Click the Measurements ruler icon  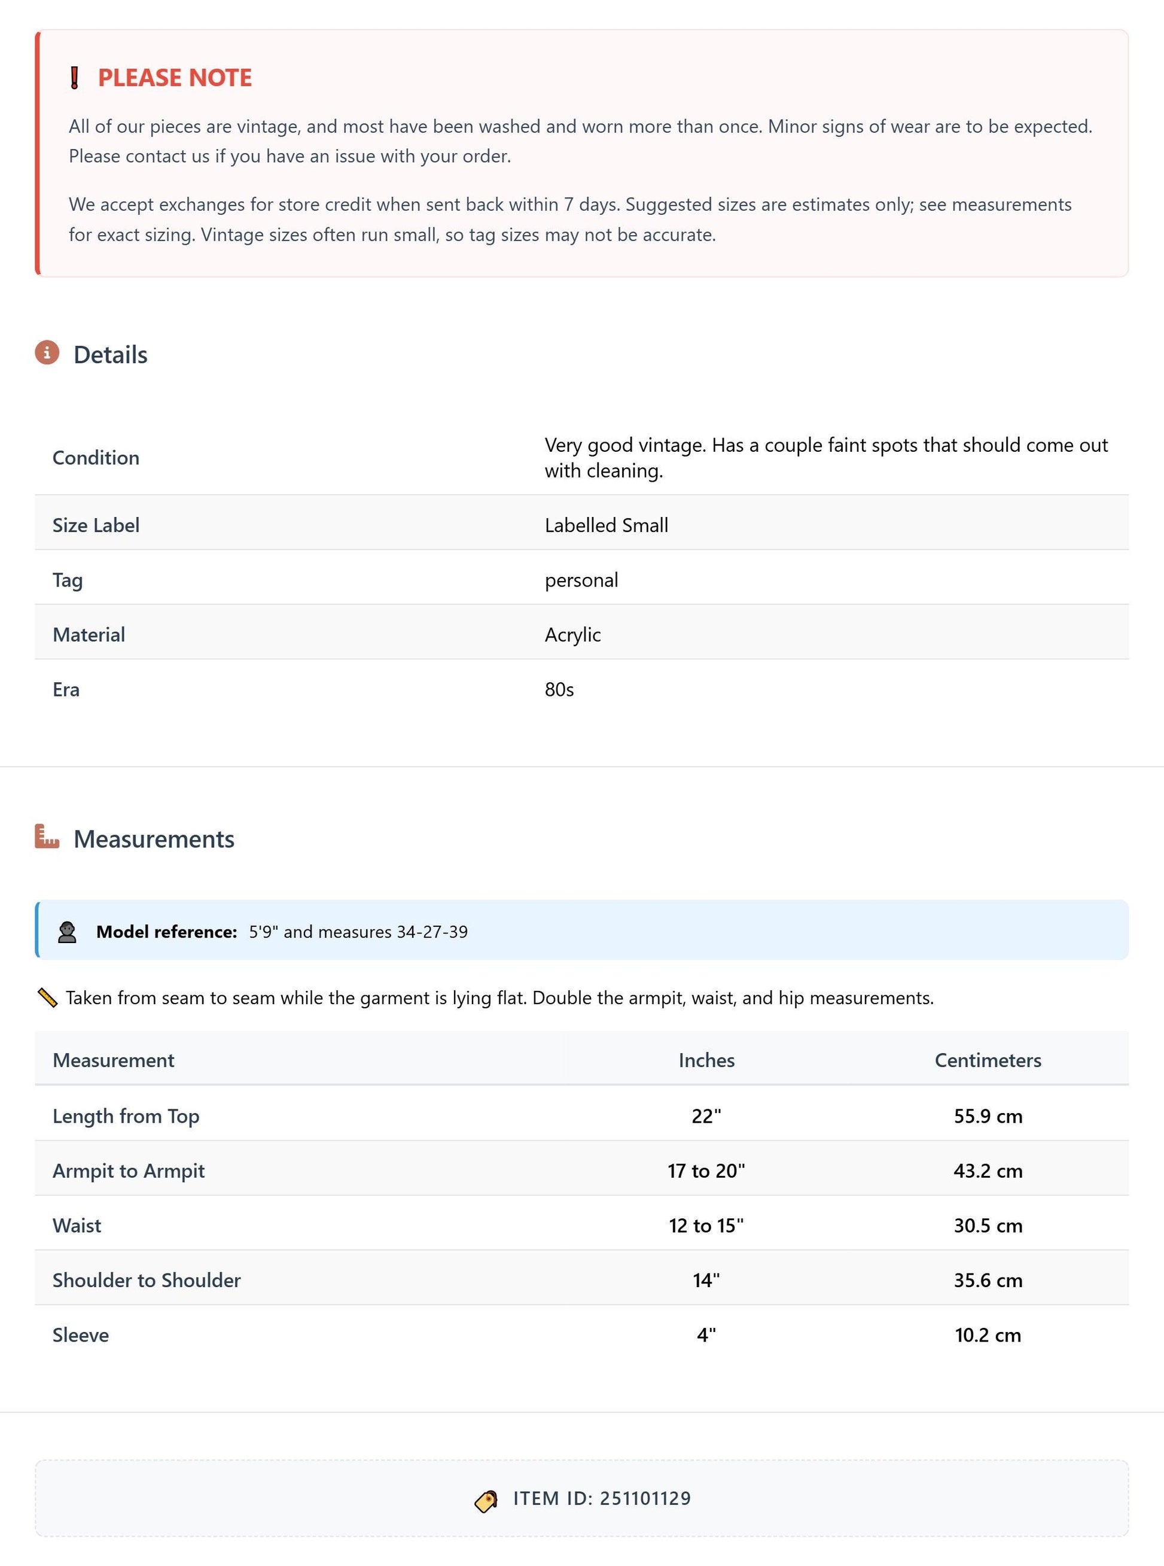(47, 837)
